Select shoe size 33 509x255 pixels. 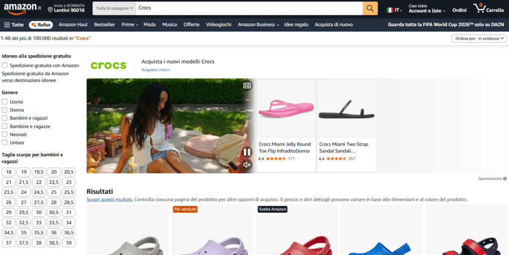point(39,223)
